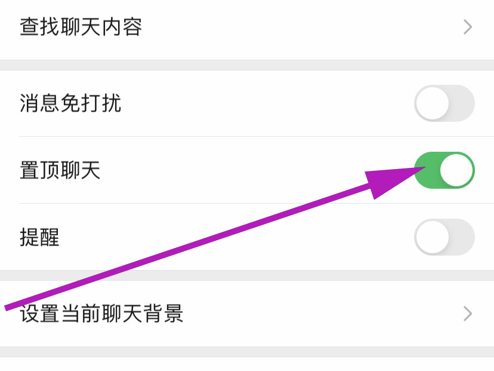Click the white knob on the 消息免打扰 switch
This screenshot has width=494, height=371.
[432, 103]
